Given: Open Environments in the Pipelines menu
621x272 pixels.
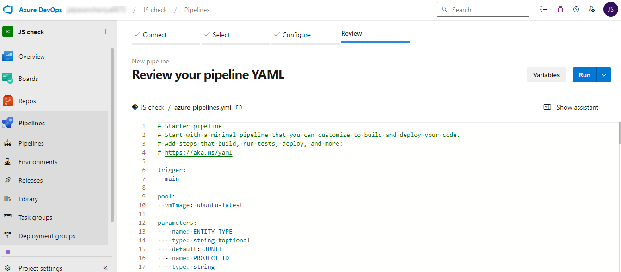Looking at the screenshot, I should click(38, 162).
